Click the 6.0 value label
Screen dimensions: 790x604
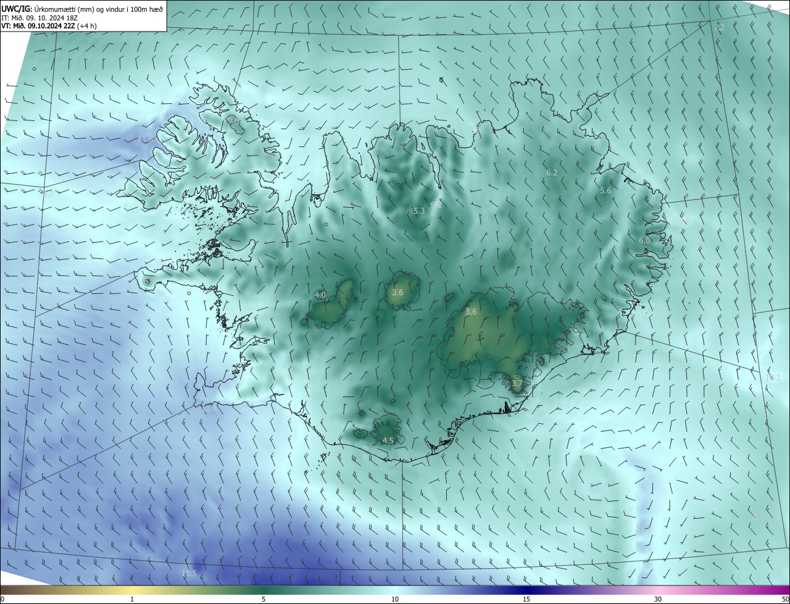(644, 241)
